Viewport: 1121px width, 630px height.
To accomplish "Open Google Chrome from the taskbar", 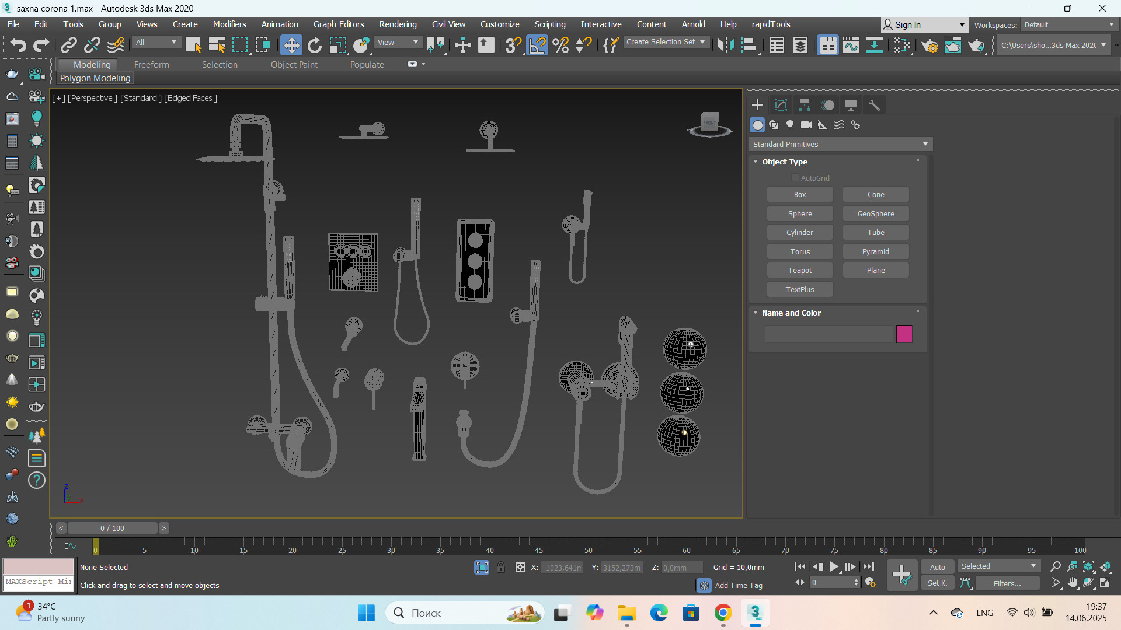I will (x=723, y=612).
